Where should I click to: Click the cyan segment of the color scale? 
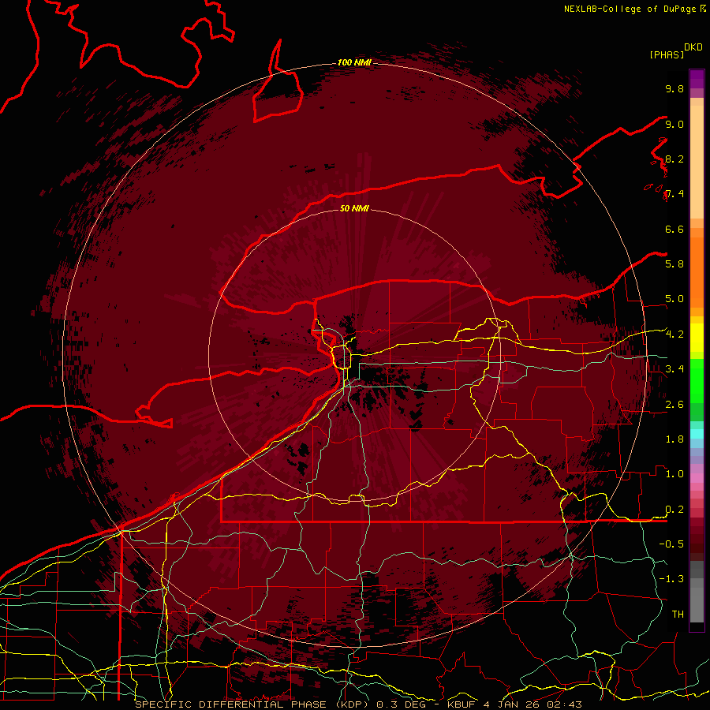coord(697,433)
